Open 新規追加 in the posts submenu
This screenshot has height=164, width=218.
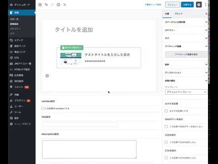click(14, 24)
